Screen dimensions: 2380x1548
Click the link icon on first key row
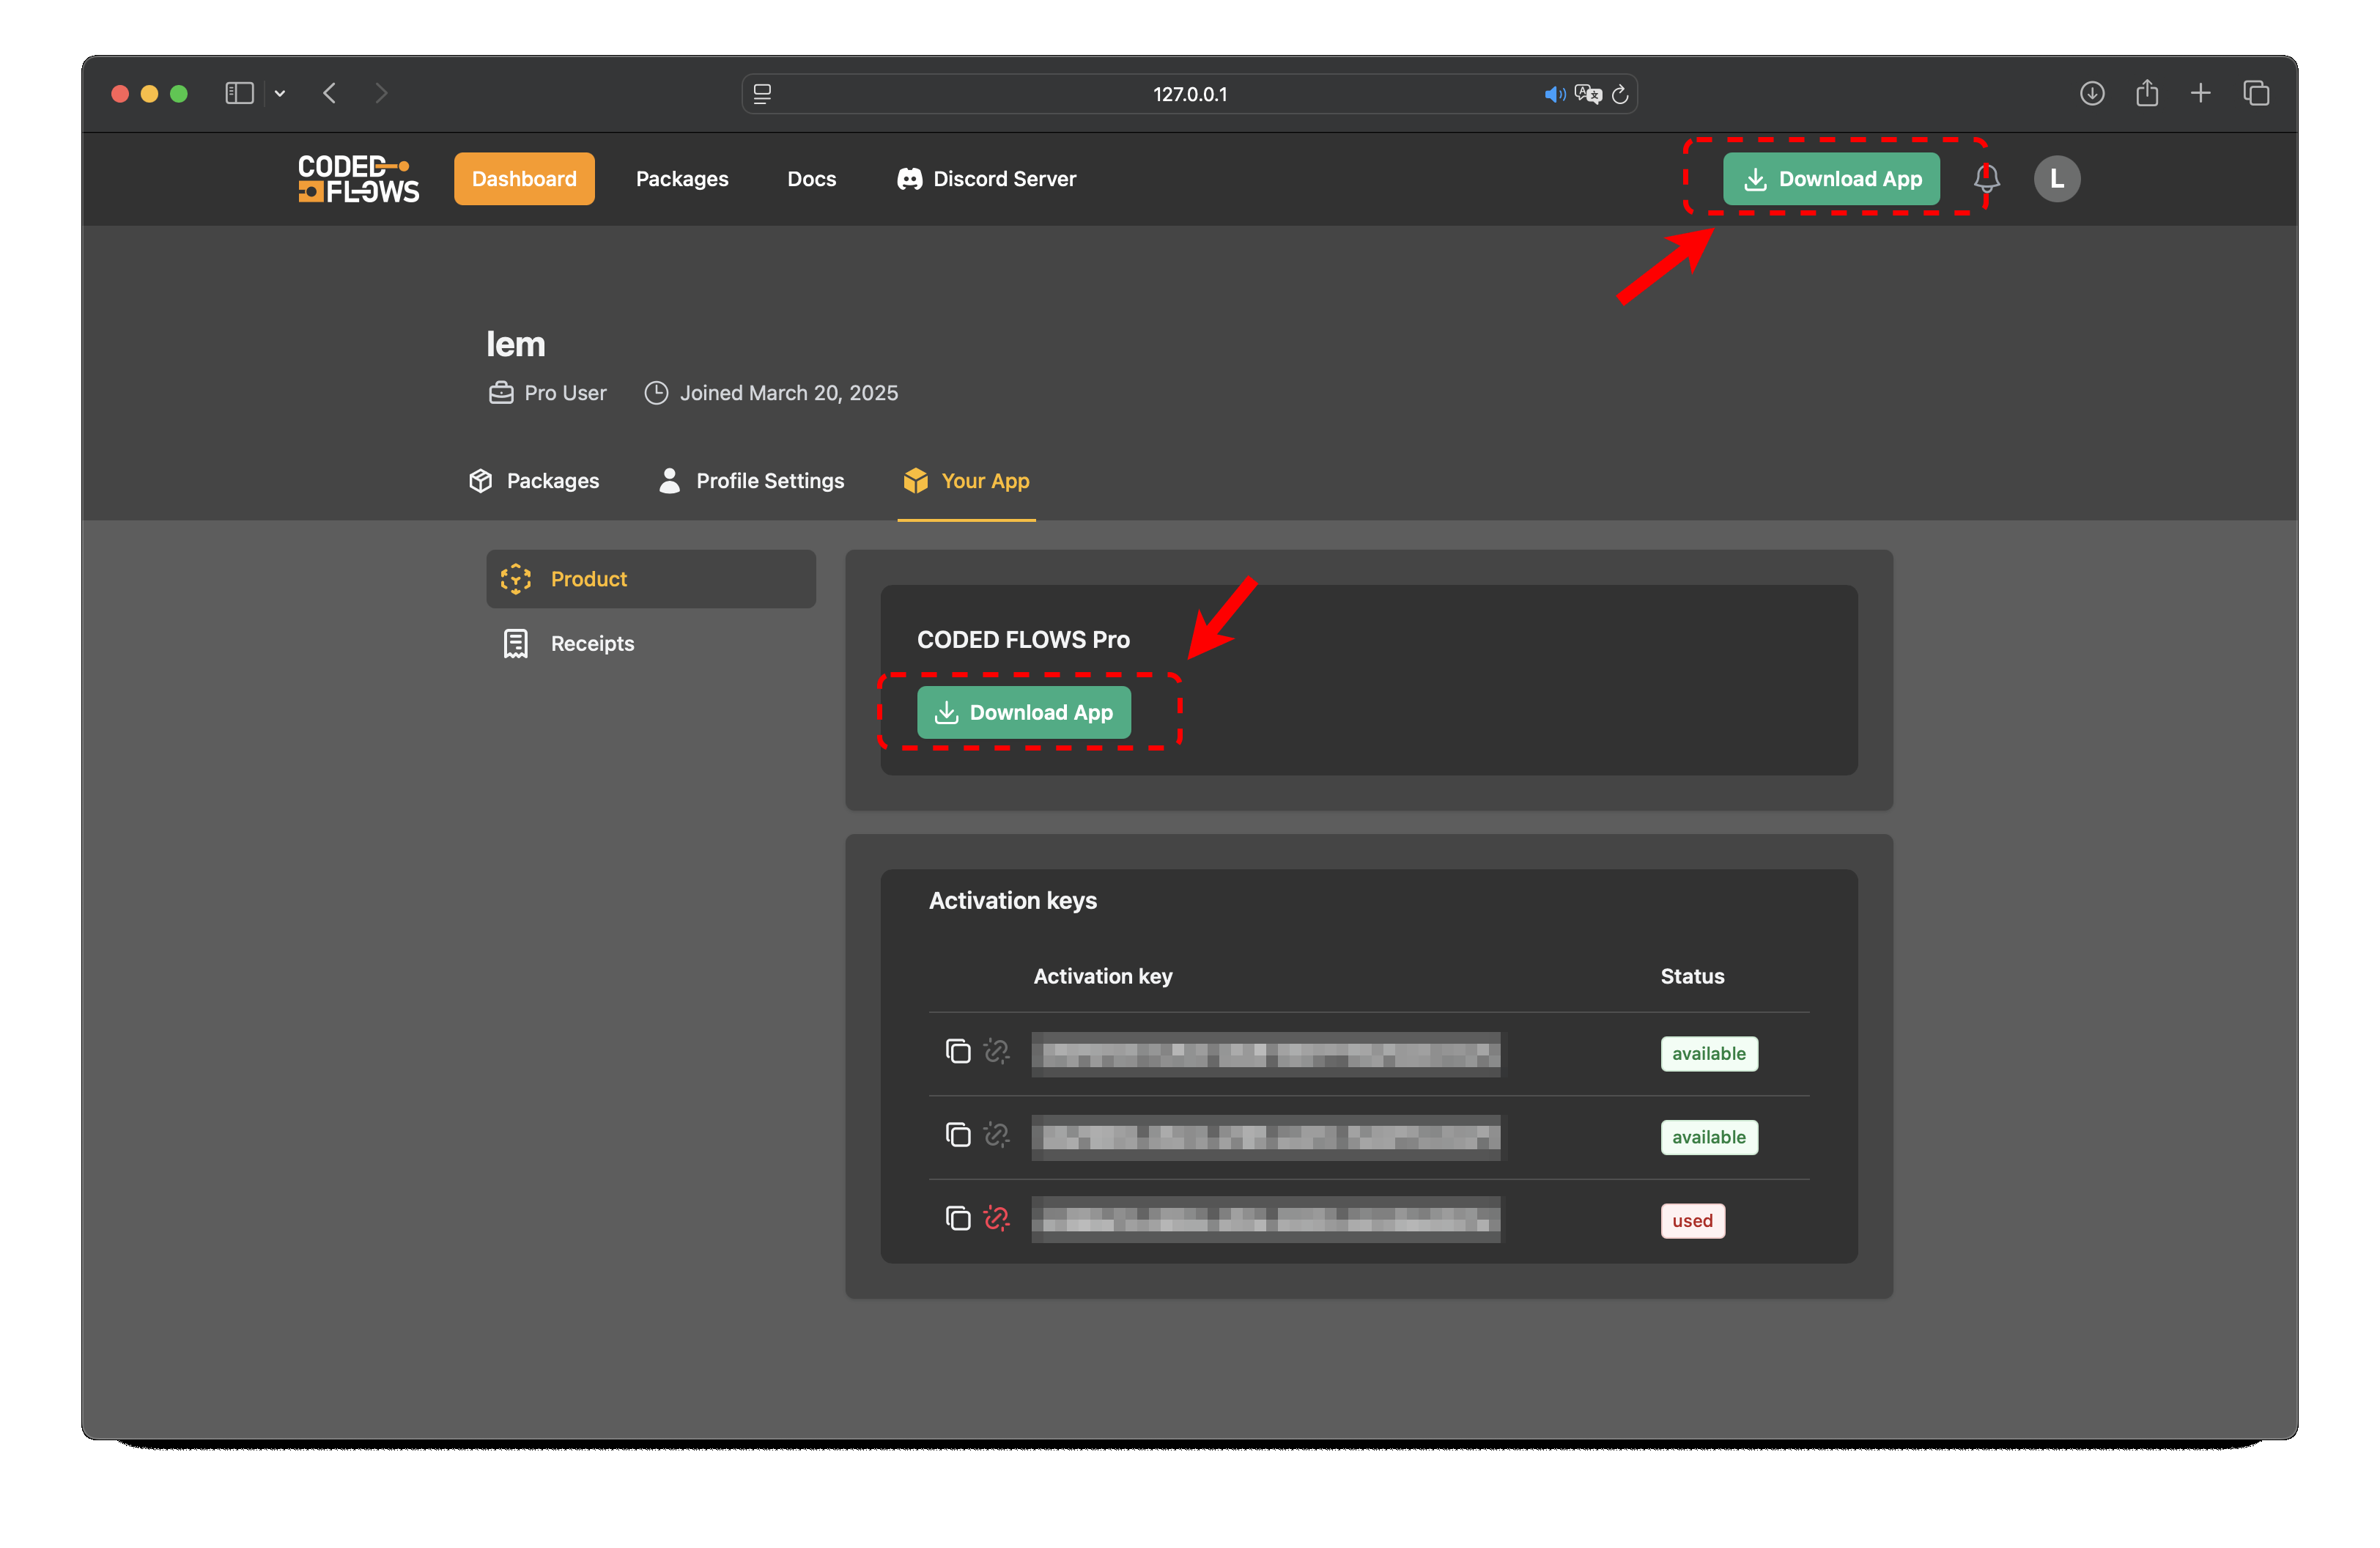pos(996,1051)
